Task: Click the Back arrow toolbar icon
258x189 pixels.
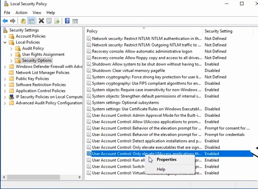Action: click(x=5, y=21)
